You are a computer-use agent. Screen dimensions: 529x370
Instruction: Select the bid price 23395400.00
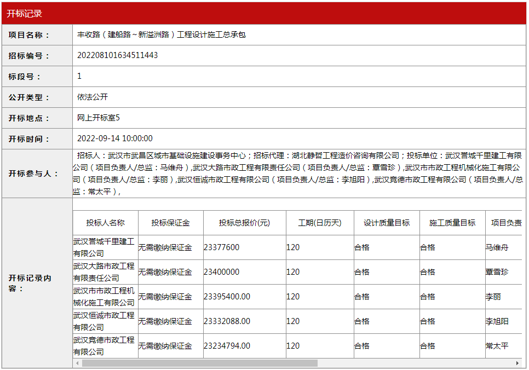coord(227,297)
